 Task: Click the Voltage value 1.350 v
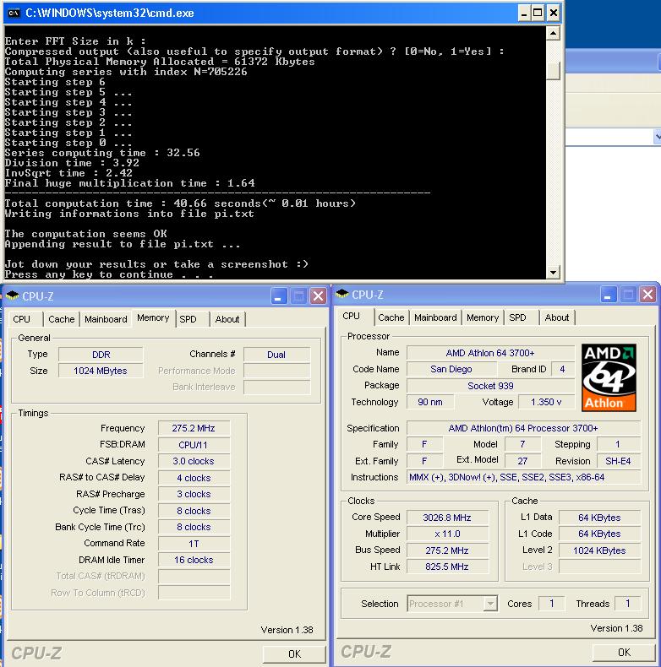(x=546, y=402)
